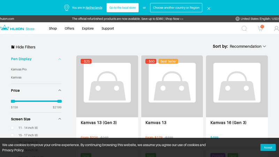This screenshot has width=279, height=157.
Task: Click the Hide Filters icon
Action: point(13,47)
